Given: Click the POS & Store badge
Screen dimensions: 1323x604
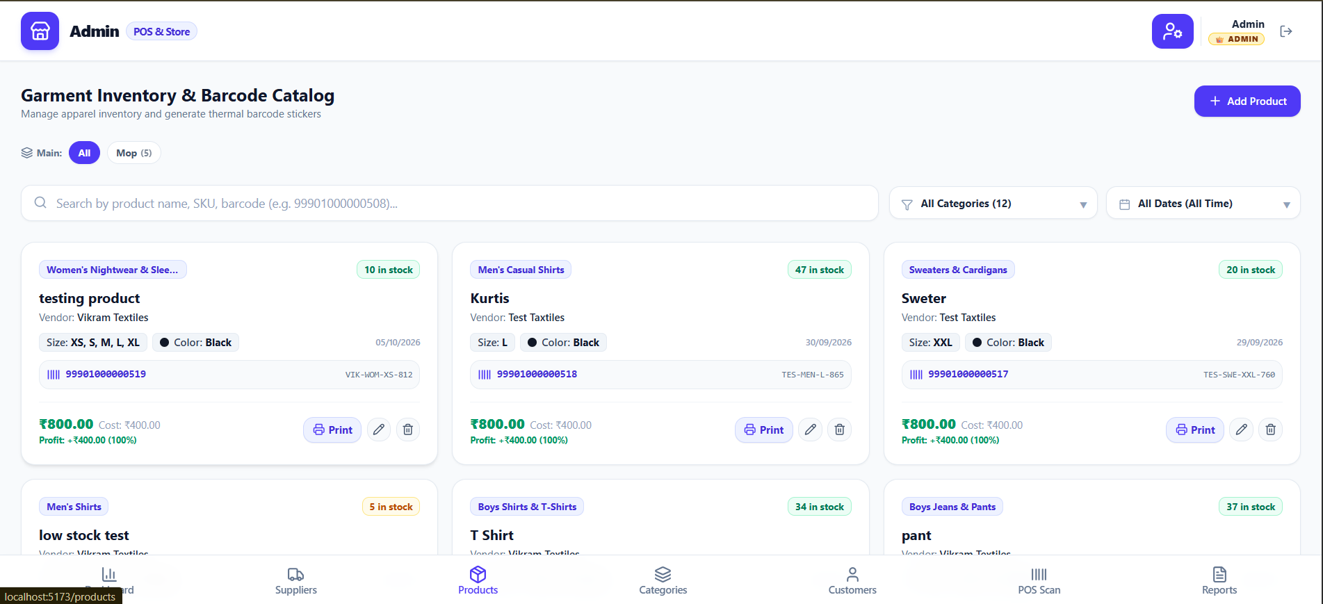Looking at the screenshot, I should point(161,32).
